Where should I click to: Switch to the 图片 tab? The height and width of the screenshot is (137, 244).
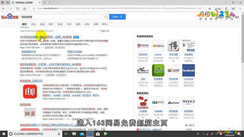[x=51, y=24]
